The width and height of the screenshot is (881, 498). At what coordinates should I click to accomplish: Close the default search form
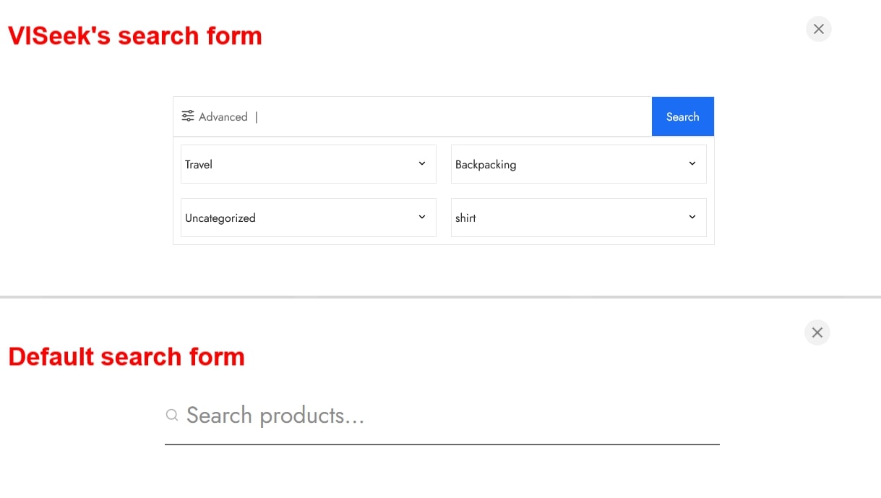[817, 332]
